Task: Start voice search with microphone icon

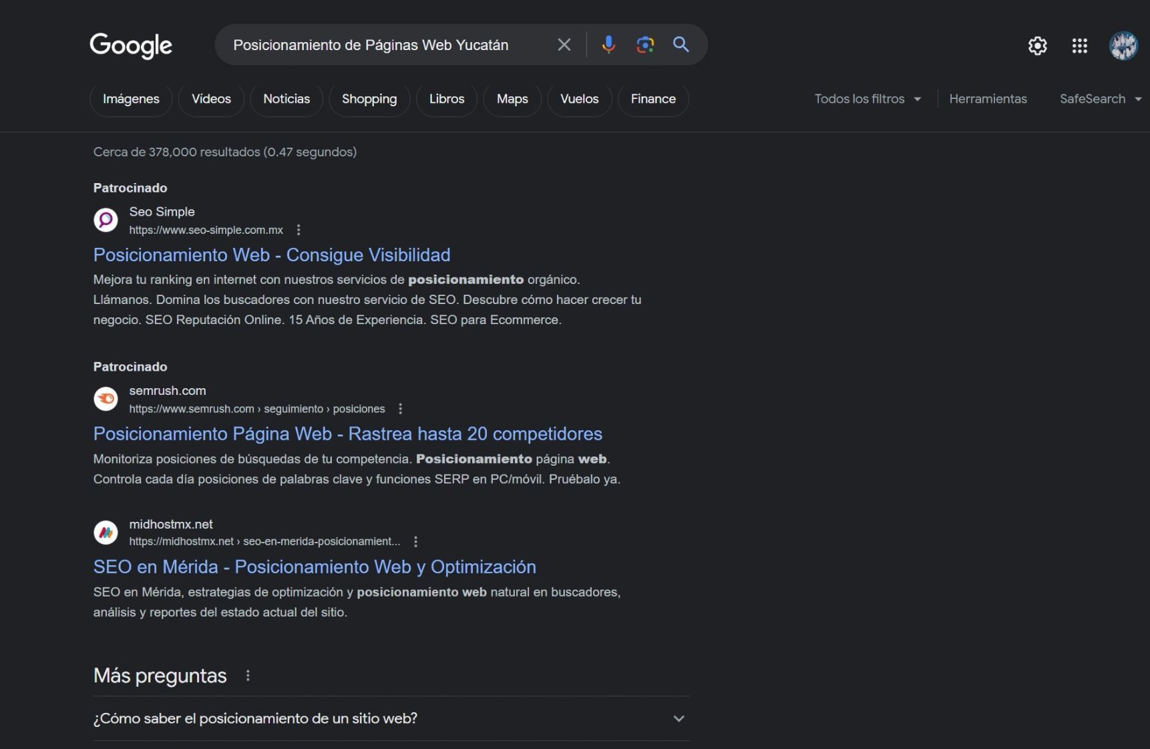Action: [608, 45]
